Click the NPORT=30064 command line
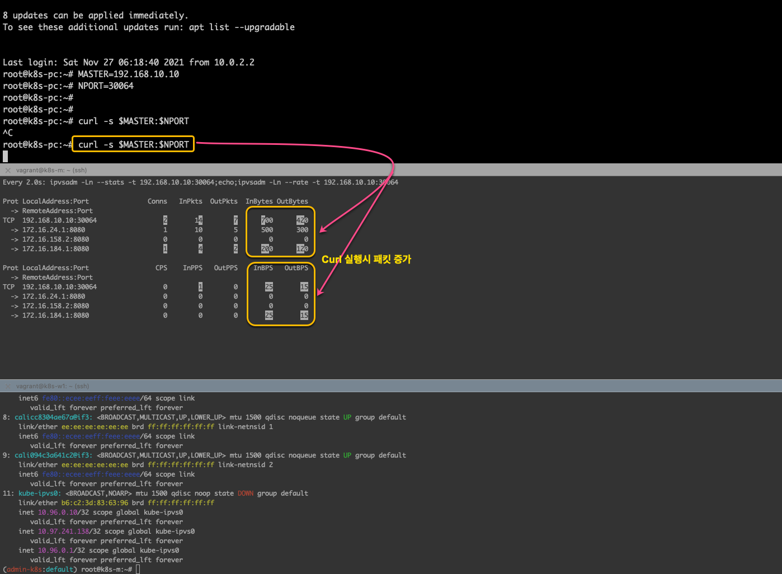The image size is (782, 574). 106,86
